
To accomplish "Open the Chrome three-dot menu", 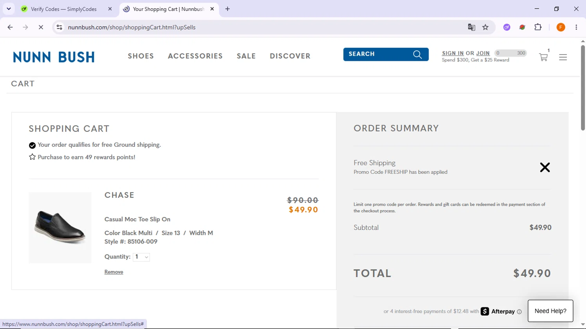I will [576, 27].
